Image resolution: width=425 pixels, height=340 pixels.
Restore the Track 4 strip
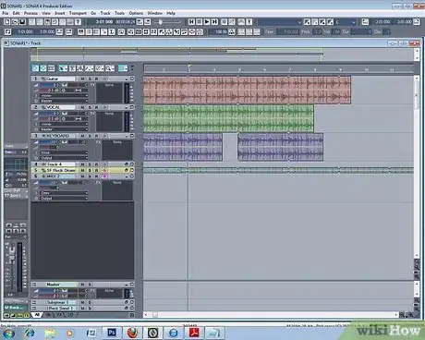pyautogui.click(x=127, y=164)
